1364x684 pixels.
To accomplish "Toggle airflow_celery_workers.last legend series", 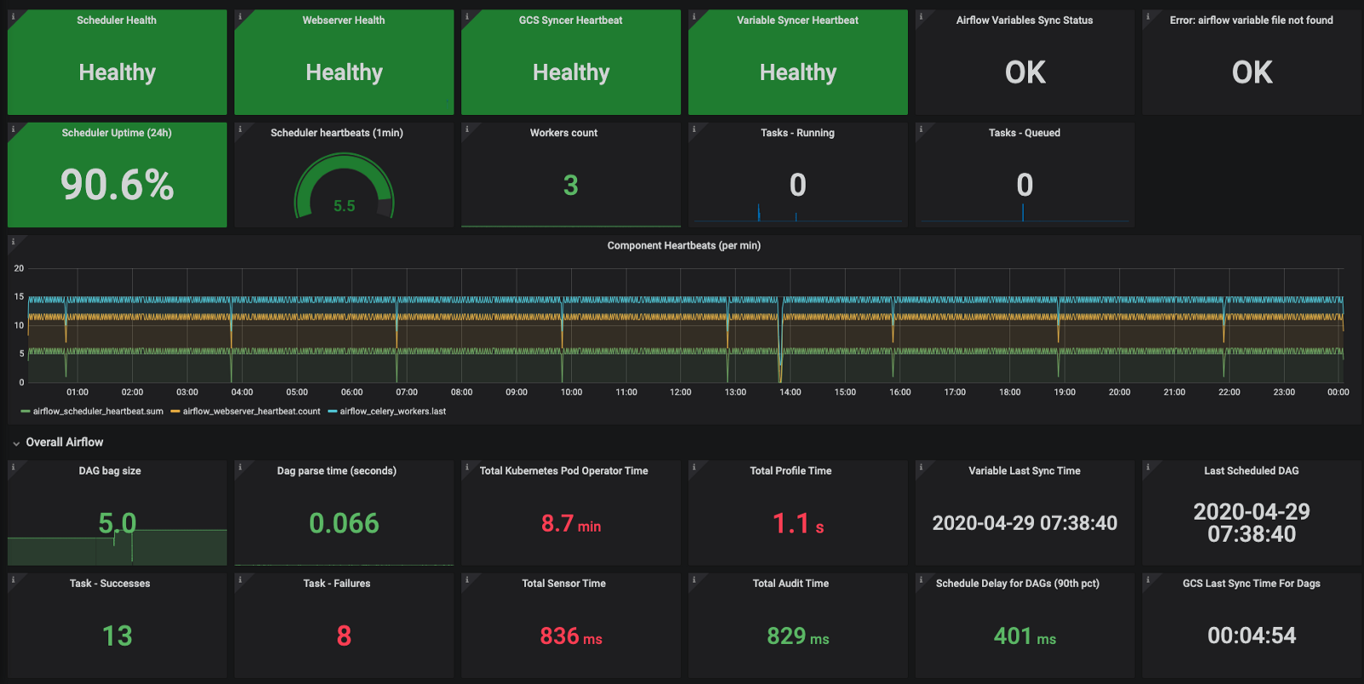I will click(x=393, y=411).
